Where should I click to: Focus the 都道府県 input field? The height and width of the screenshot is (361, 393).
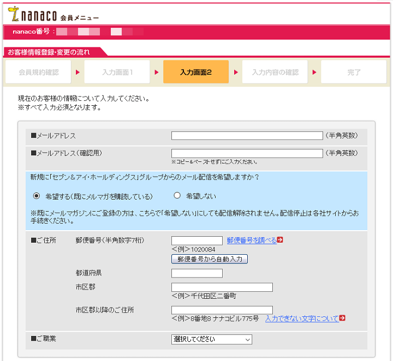click(x=197, y=273)
